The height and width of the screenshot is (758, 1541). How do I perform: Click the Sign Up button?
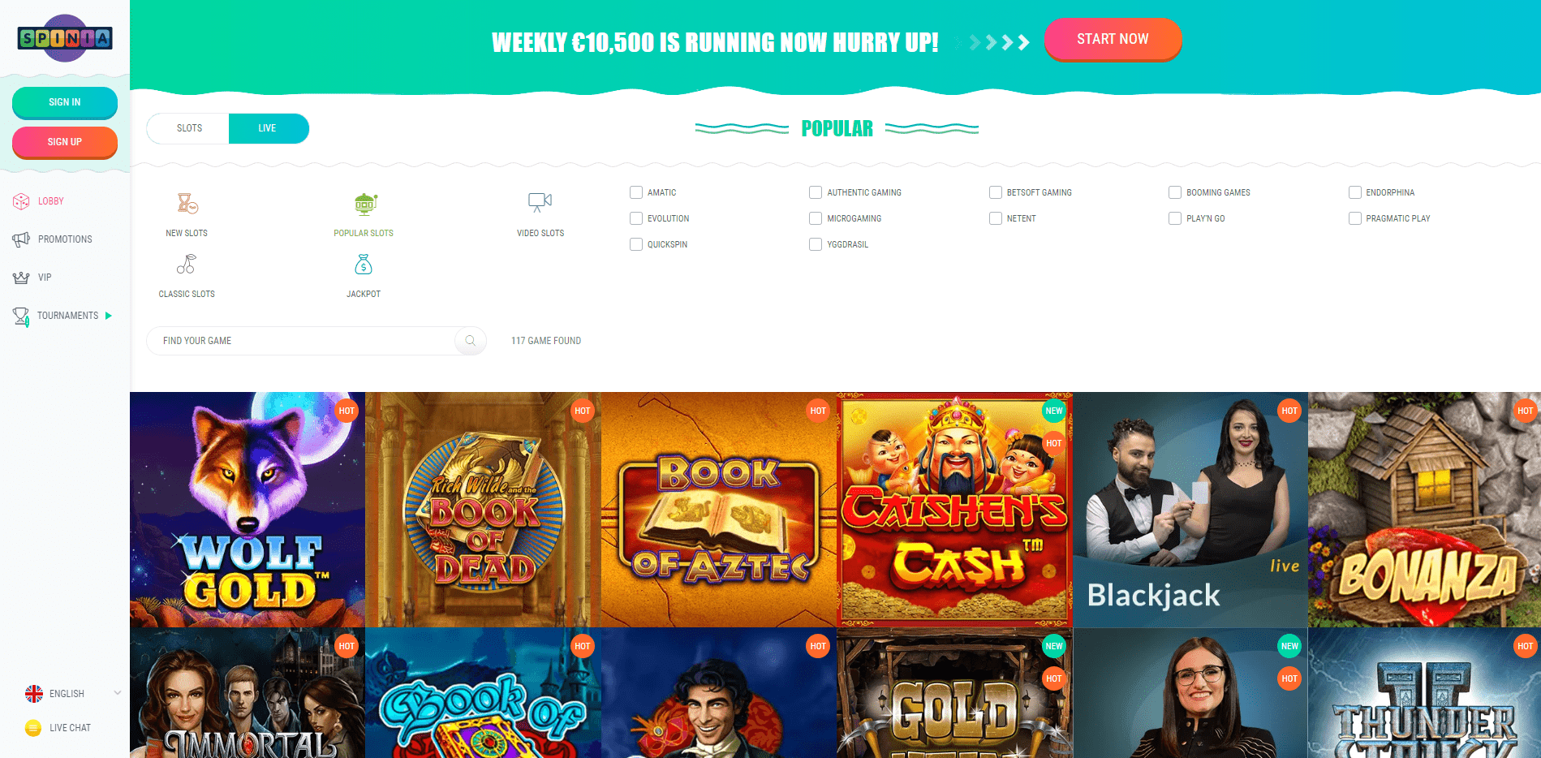pyautogui.click(x=65, y=142)
